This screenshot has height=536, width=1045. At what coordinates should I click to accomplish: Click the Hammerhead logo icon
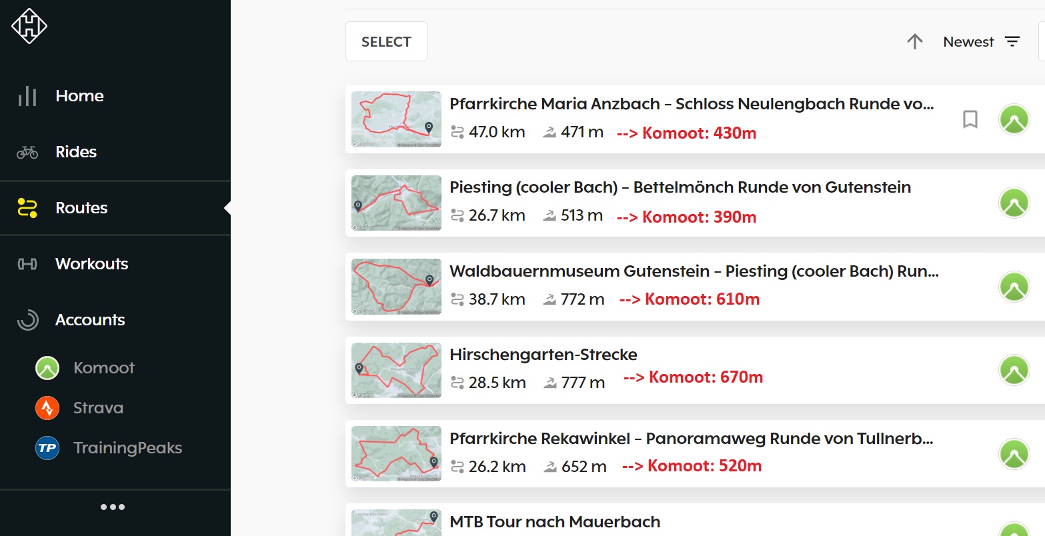(x=29, y=27)
